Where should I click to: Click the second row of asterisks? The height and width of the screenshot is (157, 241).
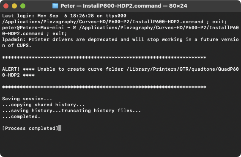click(x=104, y=87)
